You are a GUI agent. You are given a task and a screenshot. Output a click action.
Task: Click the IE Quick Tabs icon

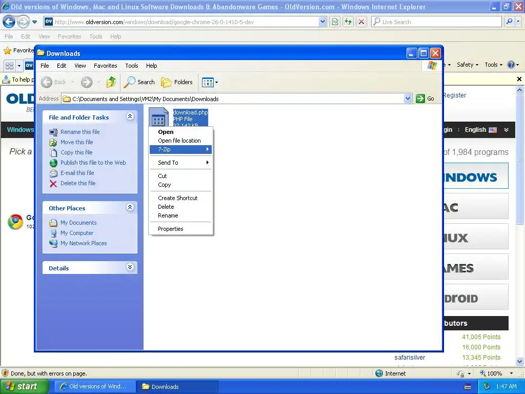(x=9, y=66)
